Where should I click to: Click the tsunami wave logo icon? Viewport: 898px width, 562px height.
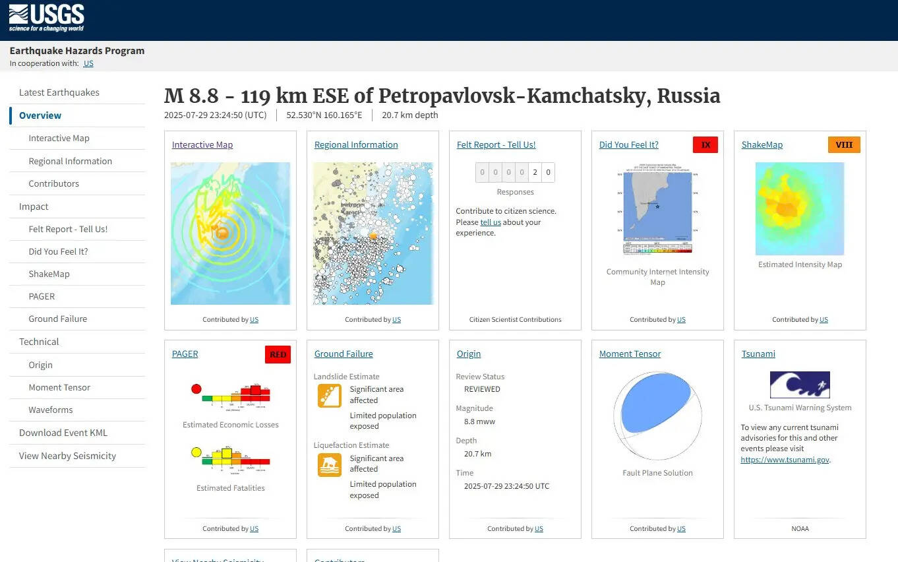tap(799, 385)
